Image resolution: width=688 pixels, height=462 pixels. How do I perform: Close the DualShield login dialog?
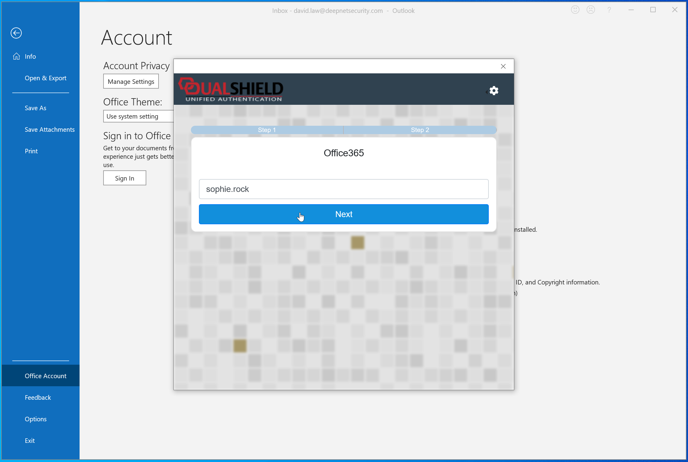coord(503,66)
